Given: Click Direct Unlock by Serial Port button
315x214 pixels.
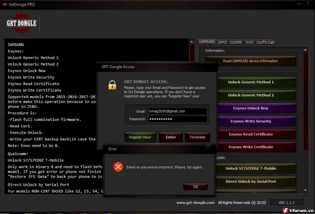Looking at the screenshot, I should click(256, 181).
